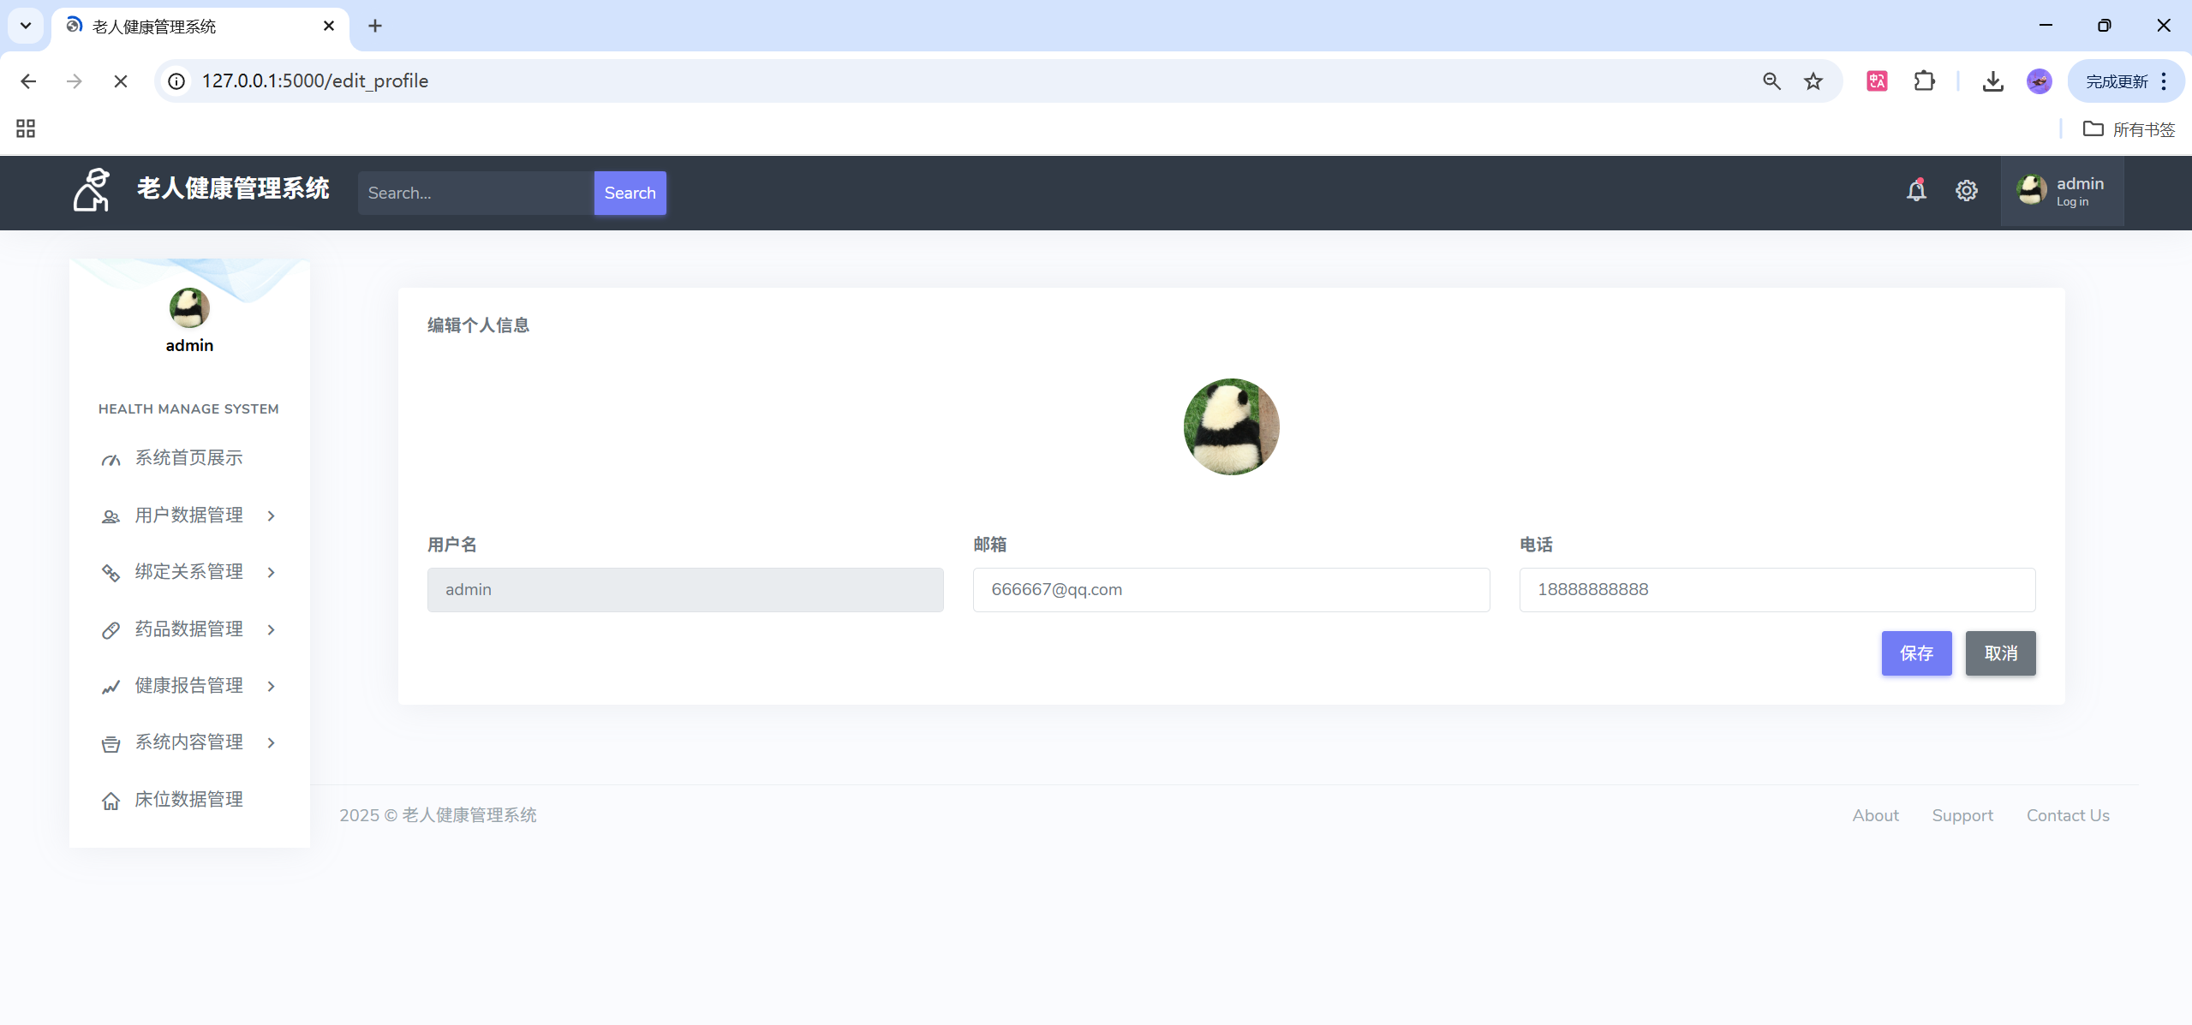Expand 用户数据管理 menu
Screen dimensions: 2192x1025
(188, 515)
